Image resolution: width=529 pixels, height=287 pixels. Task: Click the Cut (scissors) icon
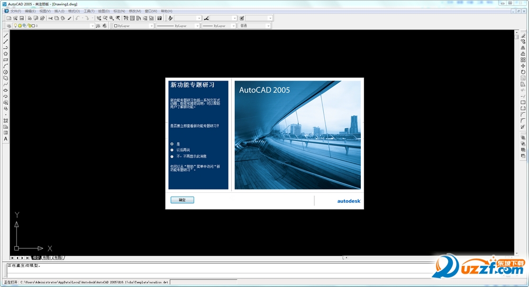[x=50, y=18]
